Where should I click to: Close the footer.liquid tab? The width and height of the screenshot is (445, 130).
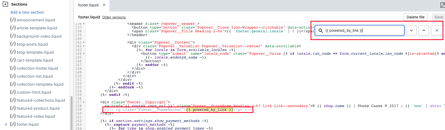pos(104,5)
